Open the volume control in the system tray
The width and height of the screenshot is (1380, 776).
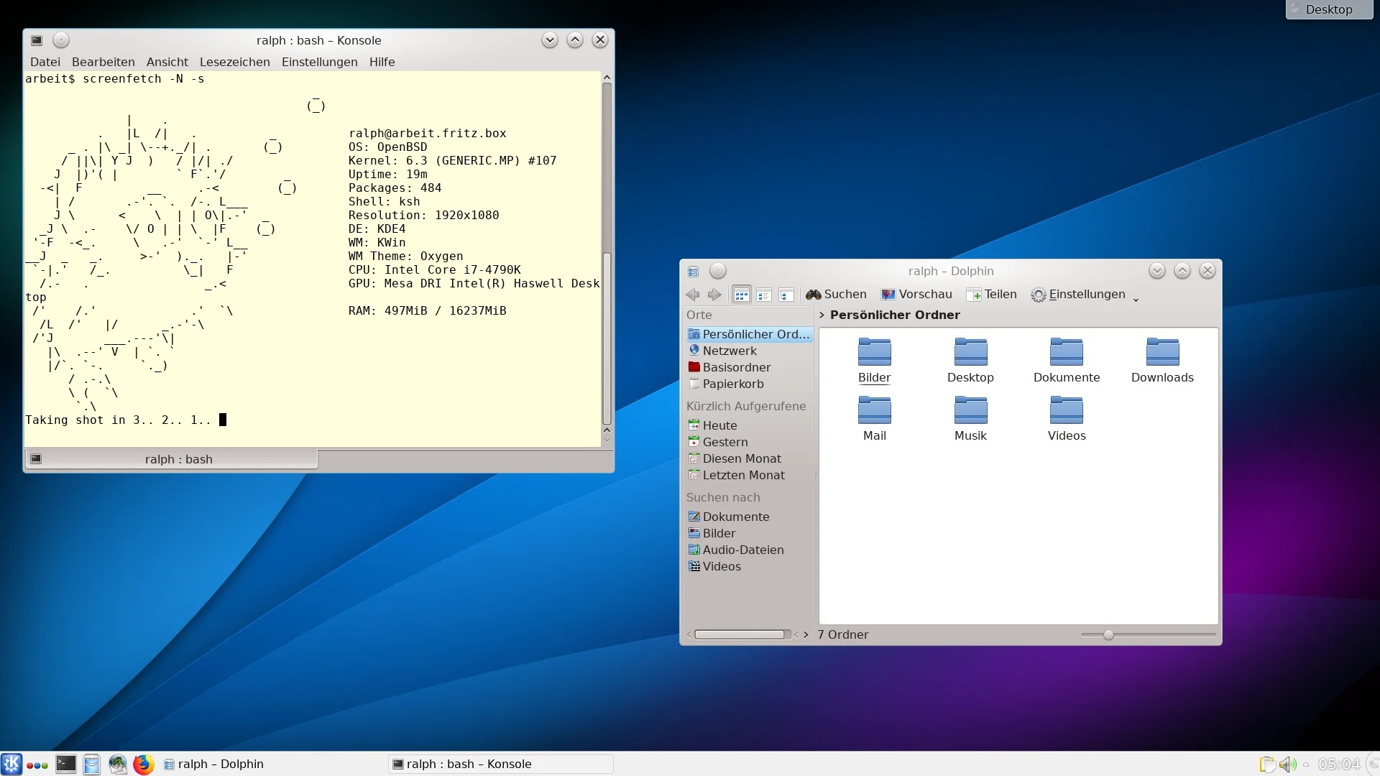pos(1287,765)
